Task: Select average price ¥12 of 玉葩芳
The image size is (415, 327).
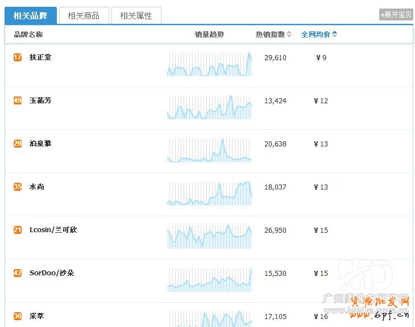Action: [321, 100]
